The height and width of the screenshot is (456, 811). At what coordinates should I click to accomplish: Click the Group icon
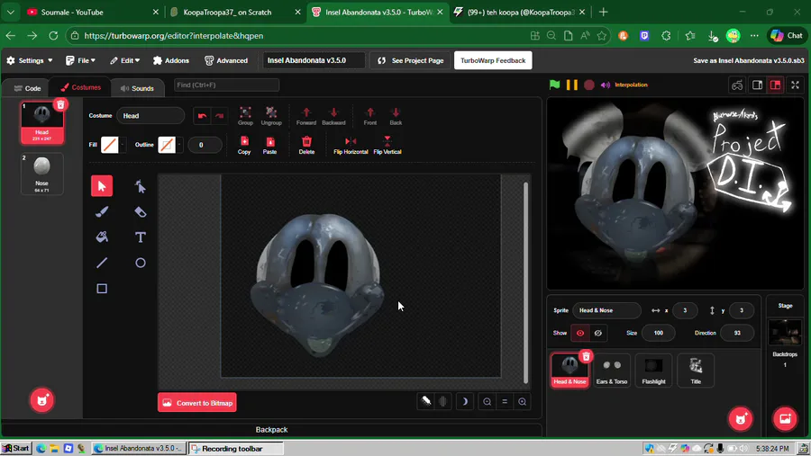click(245, 116)
